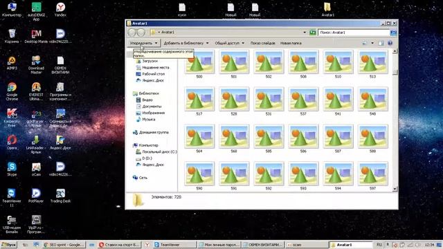Click the change view icon
Screen dimensions: 443x249
click(x=365, y=43)
